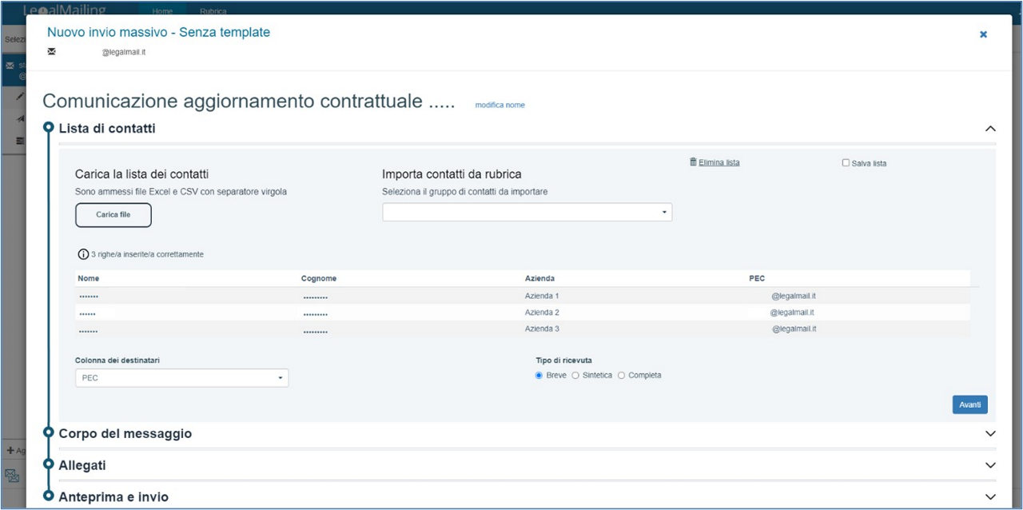Enable the Salva lista checkbox
This screenshot has height=510, width=1023.
tap(846, 163)
